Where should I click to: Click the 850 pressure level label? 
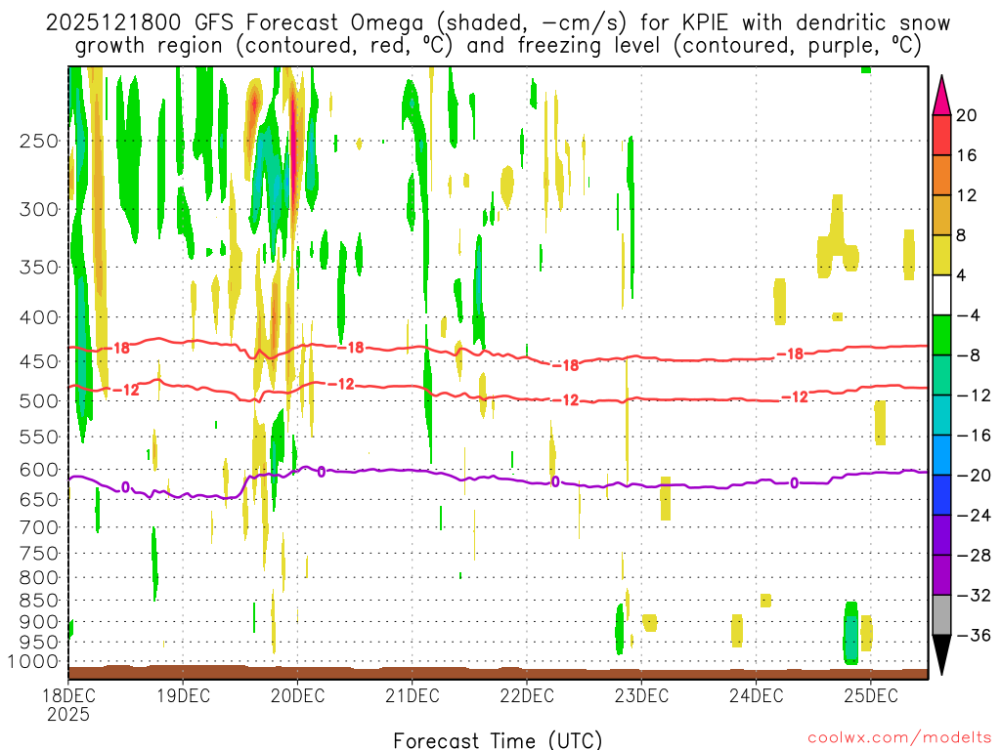pos(39,601)
